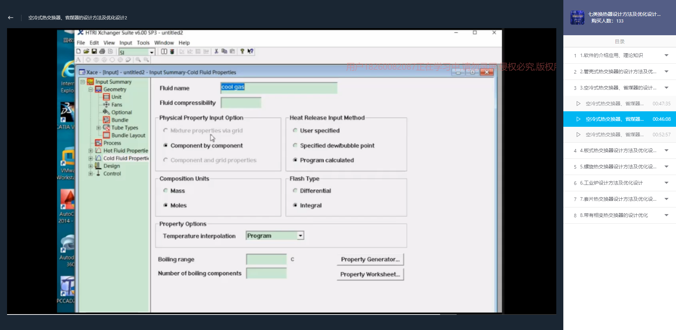
Task: Expand the Control tree node
Action: point(90,174)
